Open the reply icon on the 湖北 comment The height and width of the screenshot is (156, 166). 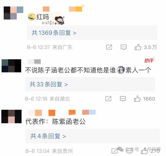point(123,99)
